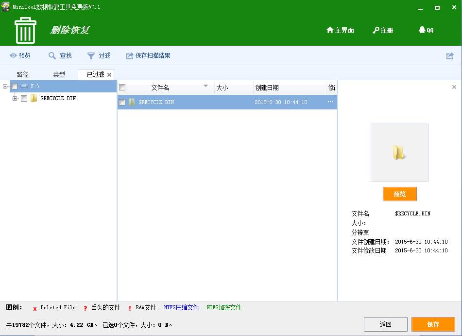
Task: Click 保存扫描结果 toolbar item
Action: pyautogui.click(x=148, y=55)
